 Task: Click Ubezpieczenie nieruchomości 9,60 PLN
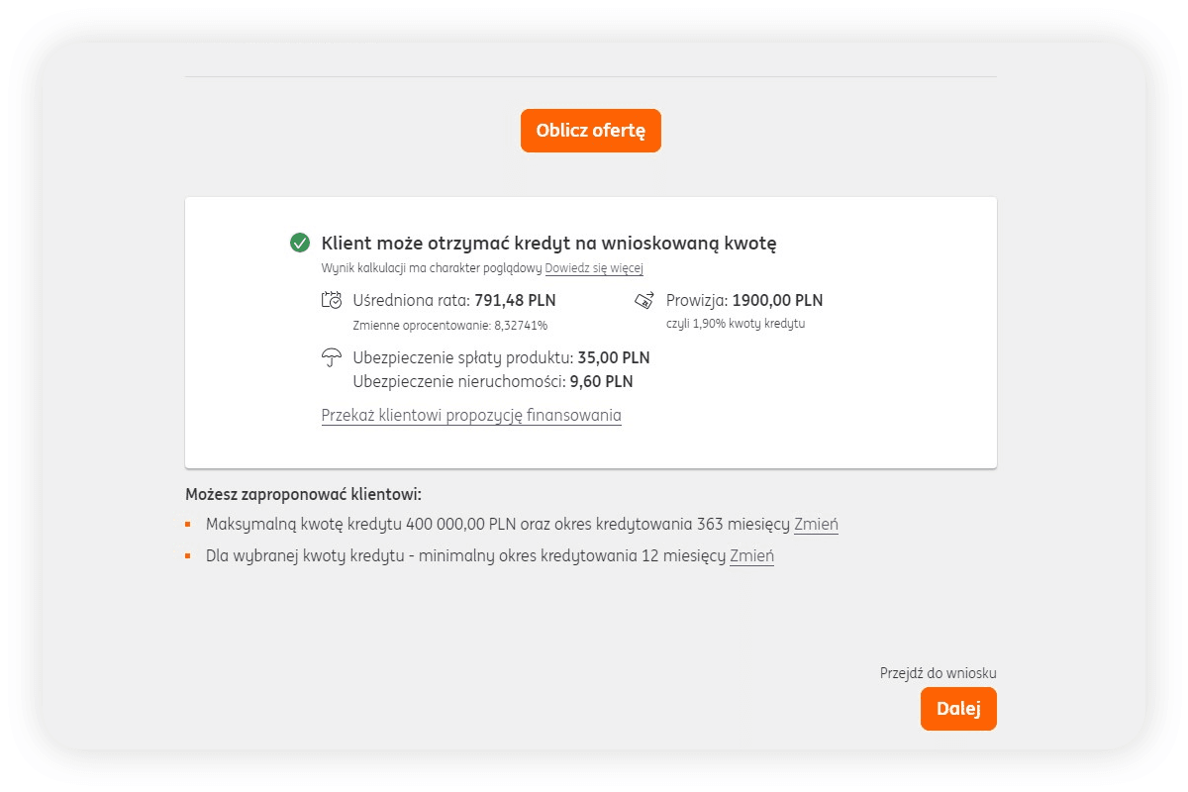point(492,381)
